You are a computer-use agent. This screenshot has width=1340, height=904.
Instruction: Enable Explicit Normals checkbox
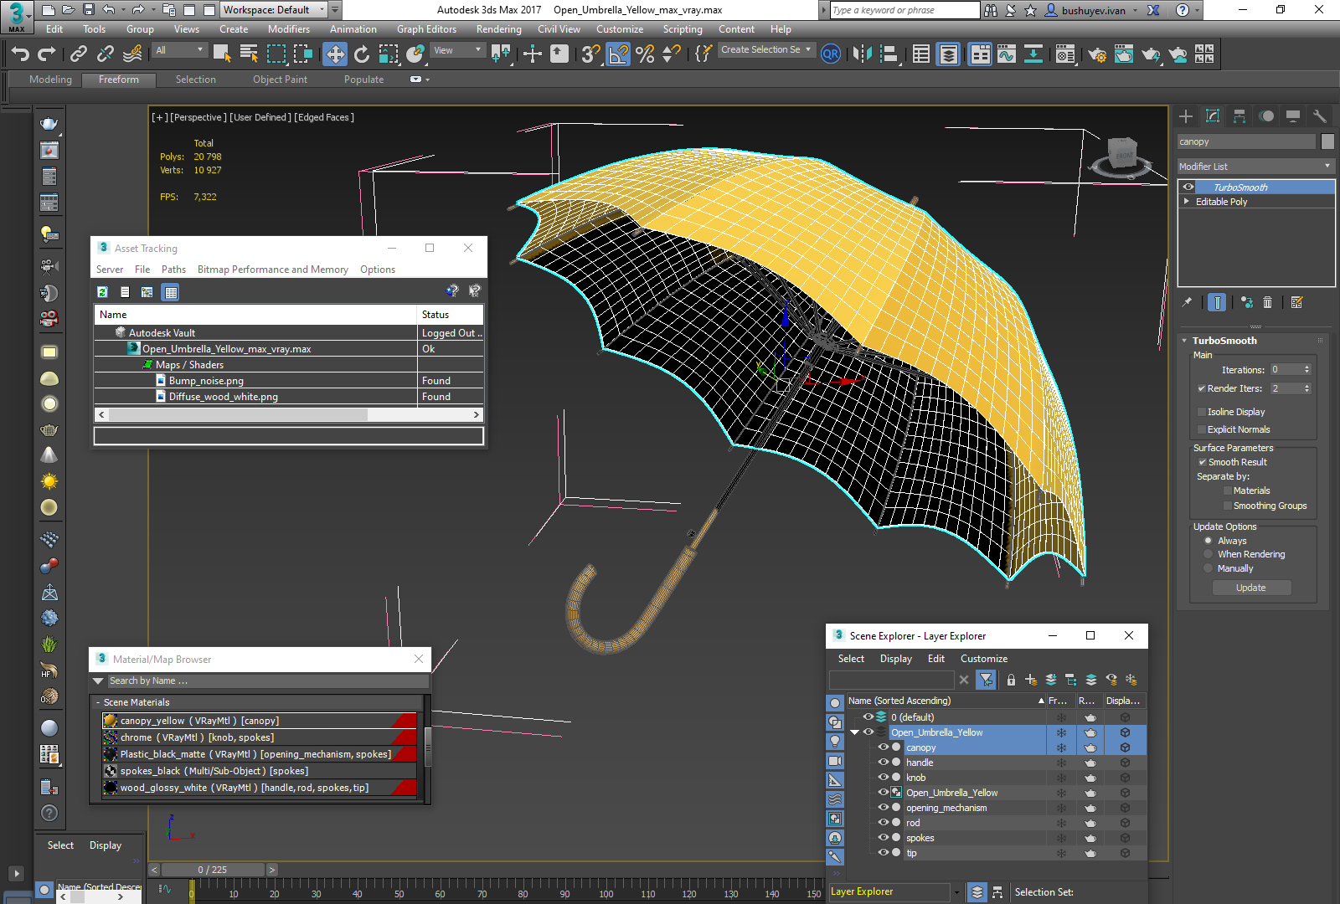click(x=1202, y=429)
